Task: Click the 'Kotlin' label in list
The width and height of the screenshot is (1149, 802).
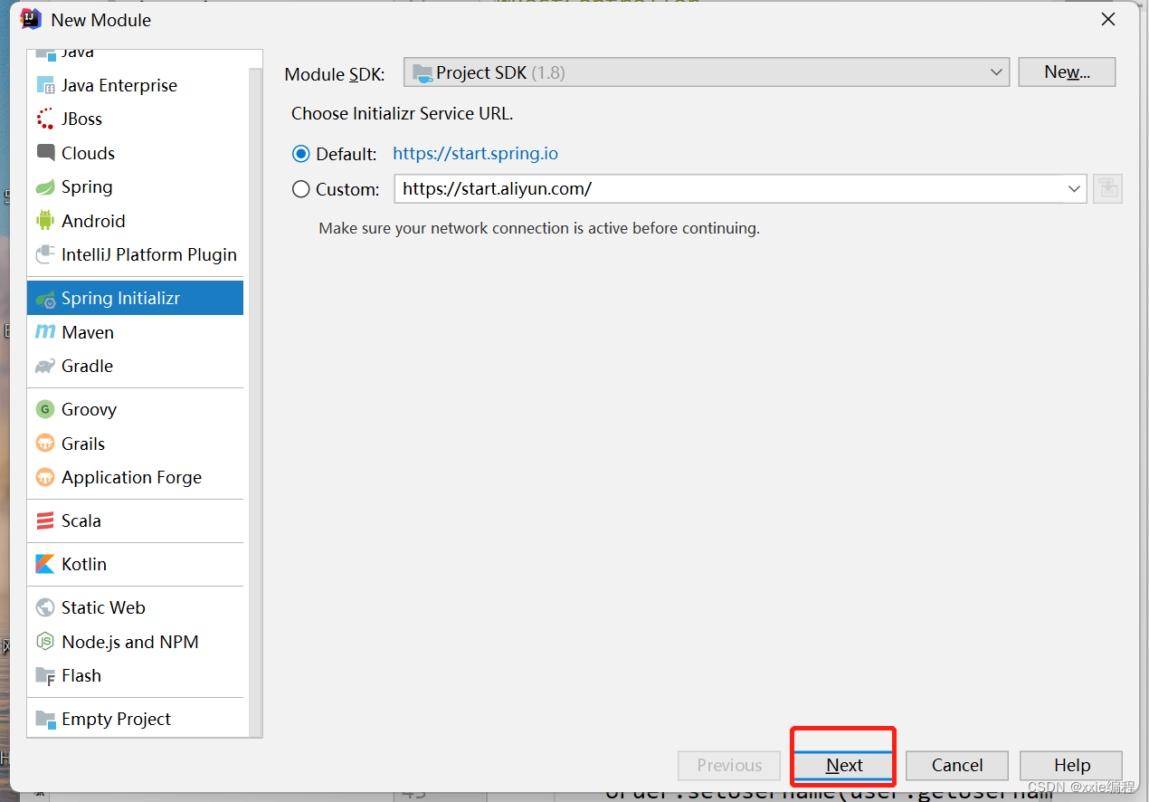Action: (84, 564)
